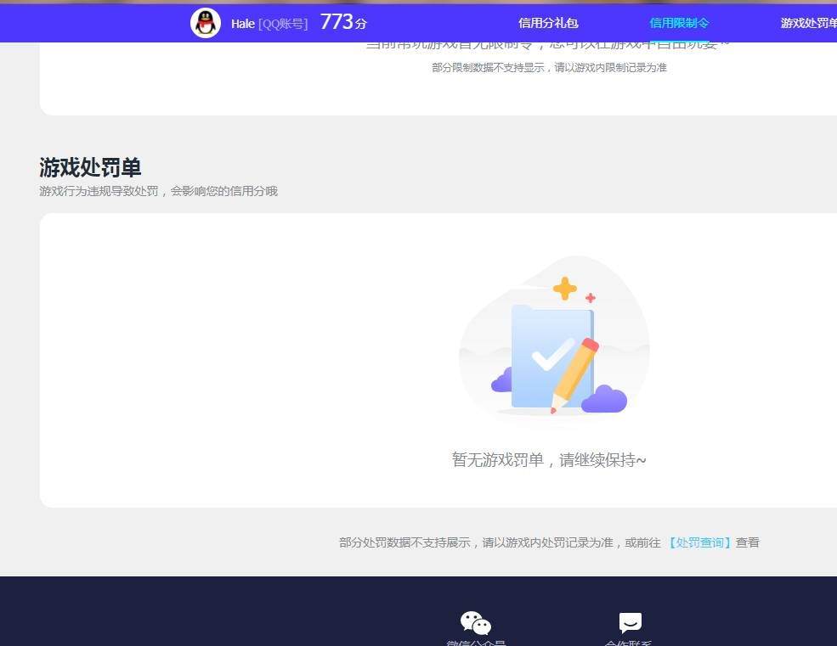The image size is (837, 646).
Task: Click the 部分限制数据不支持显示 notice
Action: point(549,67)
